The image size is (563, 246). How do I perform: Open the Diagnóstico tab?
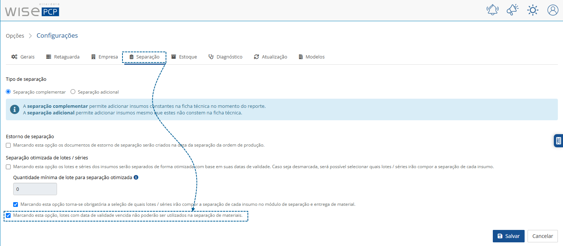(225, 57)
